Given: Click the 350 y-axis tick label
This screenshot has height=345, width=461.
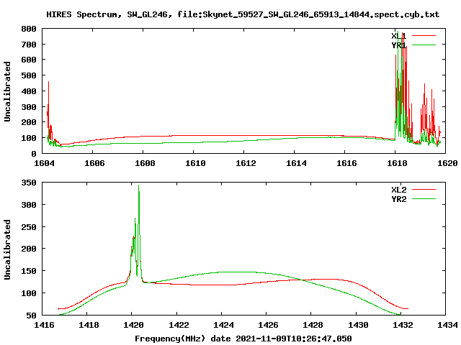Looking at the screenshot, I should click(29, 183).
